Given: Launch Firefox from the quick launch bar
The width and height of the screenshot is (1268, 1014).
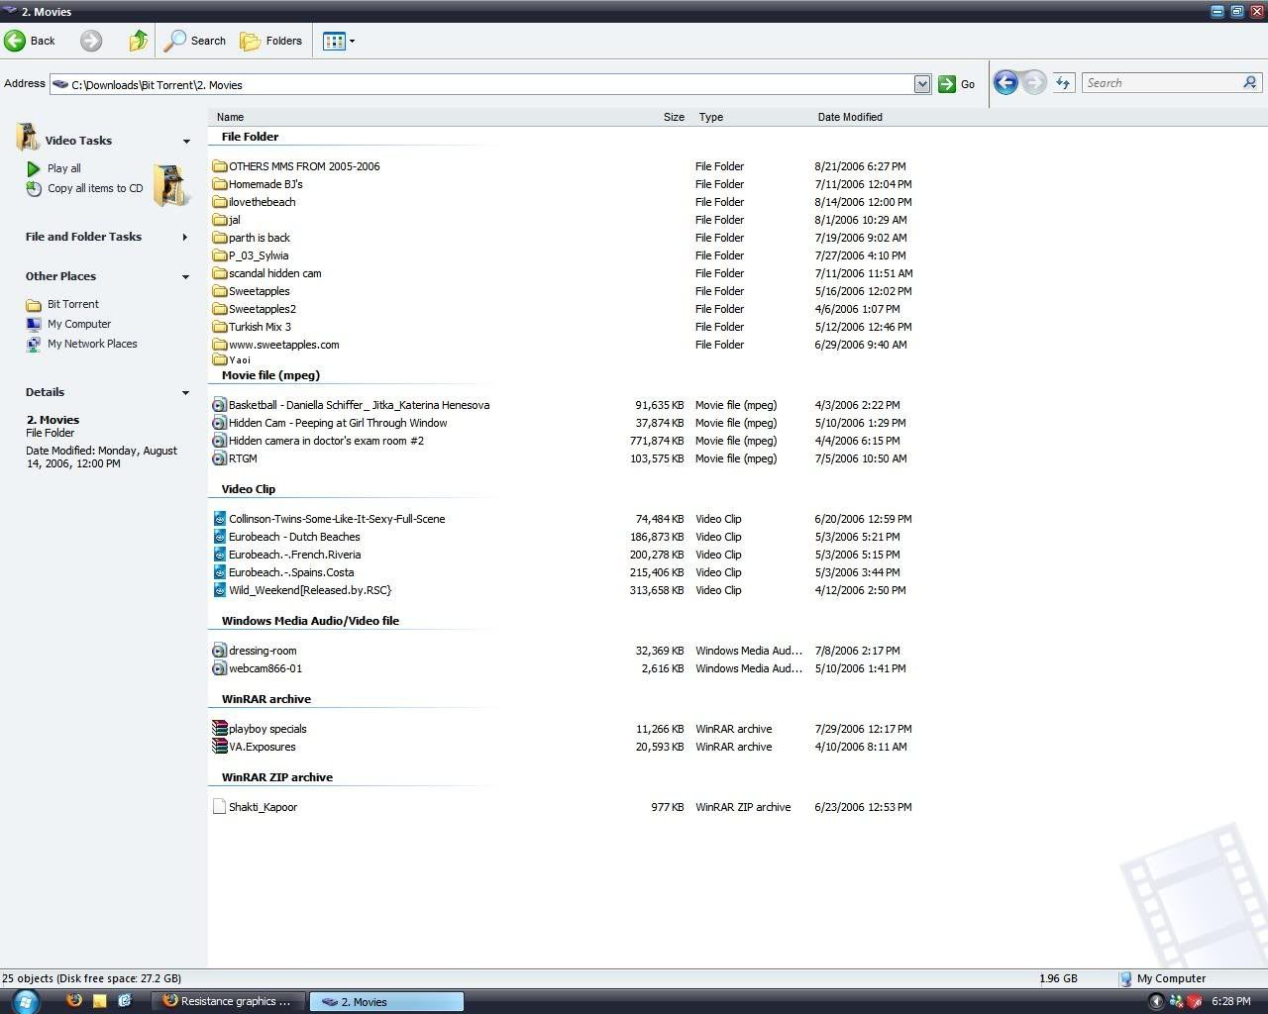Looking at the screenshot, I should click(x=74, y=1000).
